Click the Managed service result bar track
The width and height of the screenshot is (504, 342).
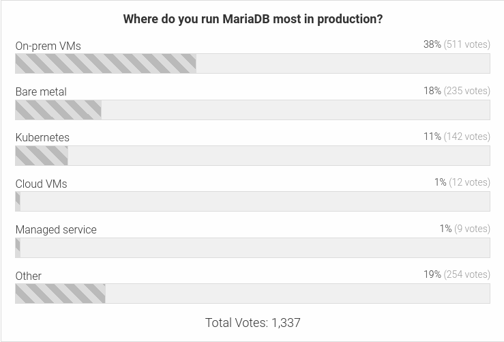pos(252,248)
